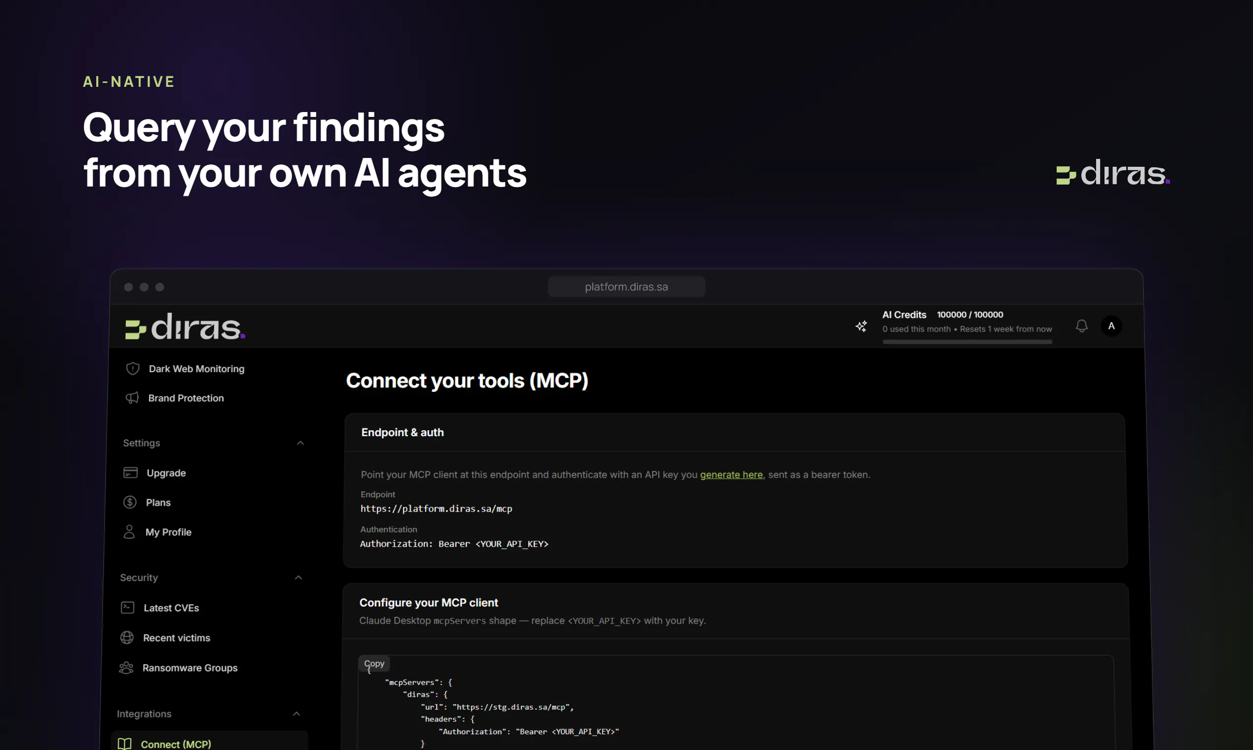This screenshot has width=1253, height=750.
Task: Open the user avatar "A" menu
Action: tap(1111, 326)
